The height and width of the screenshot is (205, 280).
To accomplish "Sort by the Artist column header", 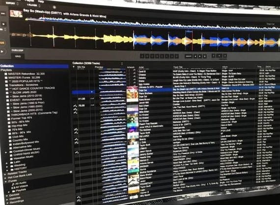I will [141, 67].
